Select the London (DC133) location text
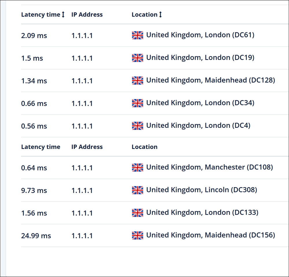The height and width of the screenshot is (277, 289). click(x=202, y=212)
